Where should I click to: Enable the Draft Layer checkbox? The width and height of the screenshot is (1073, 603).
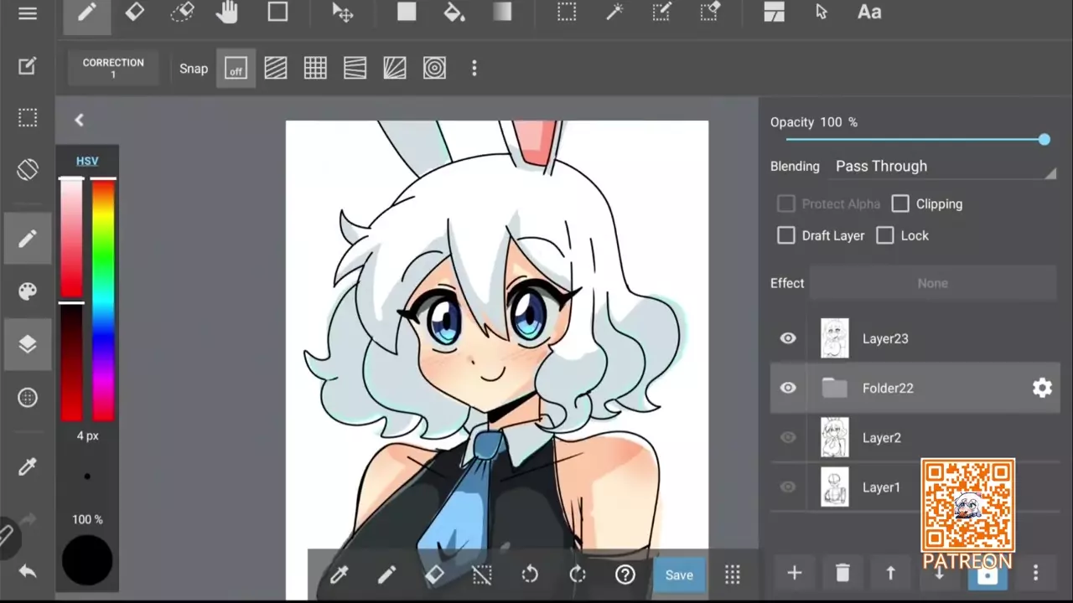point(786,235)
